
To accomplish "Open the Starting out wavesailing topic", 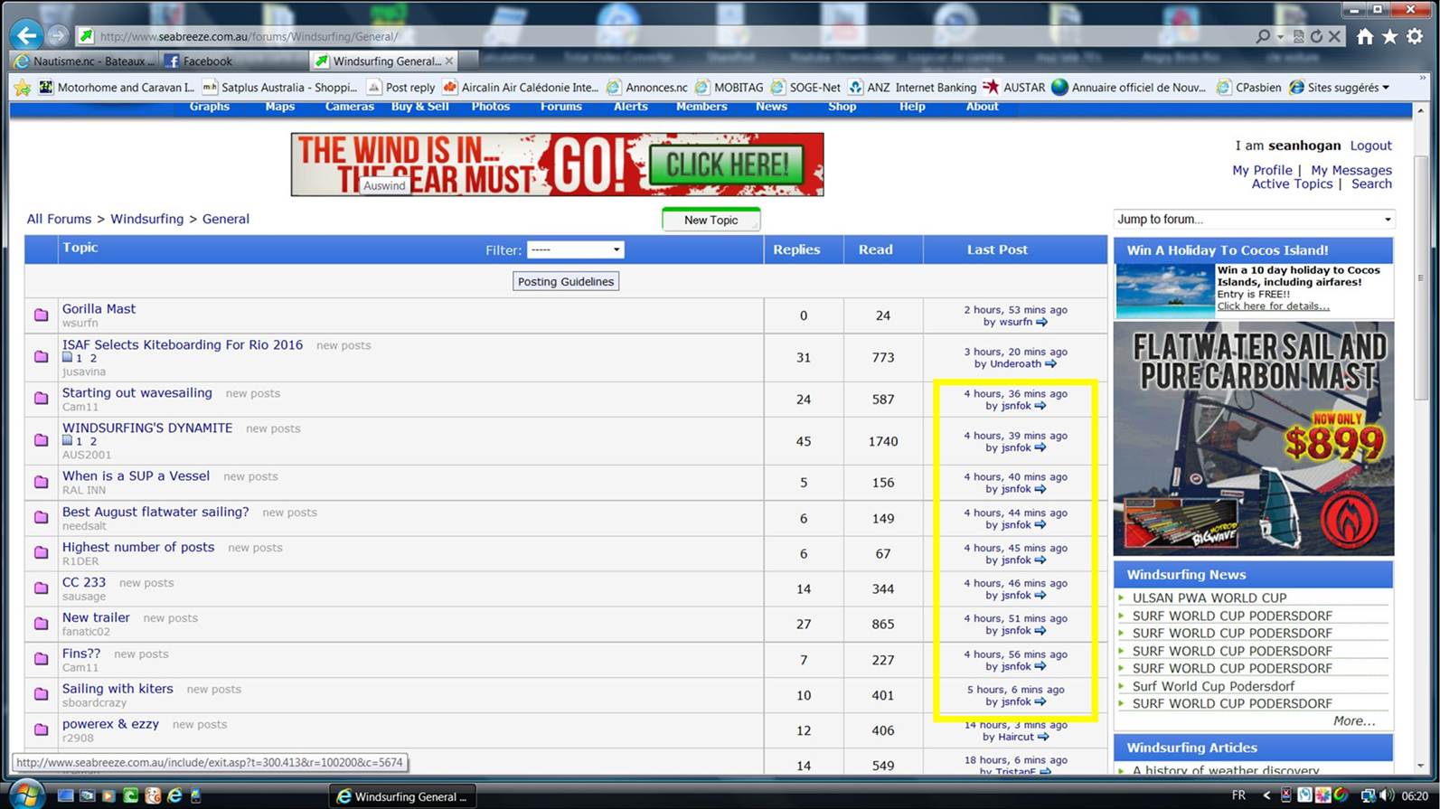I will 137,392.
